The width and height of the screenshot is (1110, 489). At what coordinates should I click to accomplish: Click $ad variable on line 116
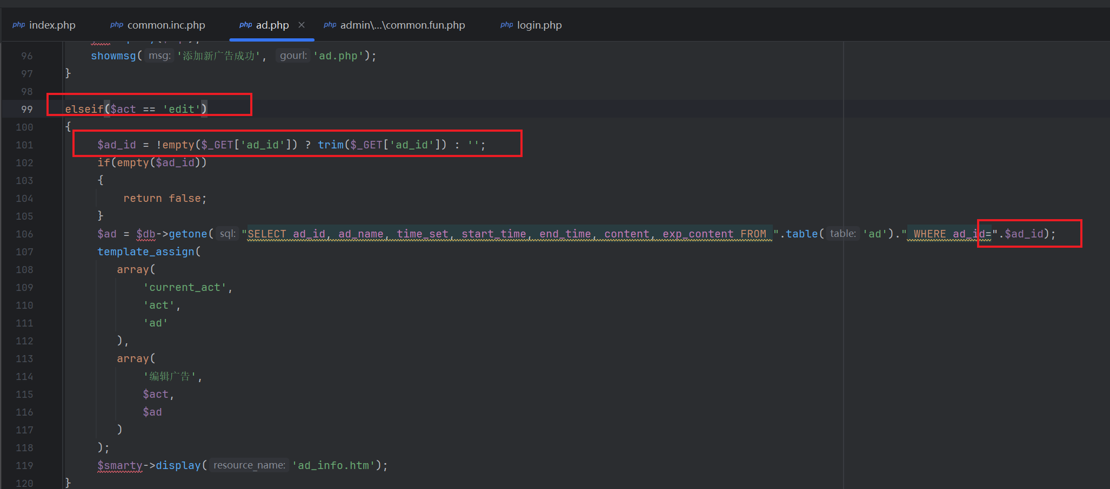click(152, 412)
